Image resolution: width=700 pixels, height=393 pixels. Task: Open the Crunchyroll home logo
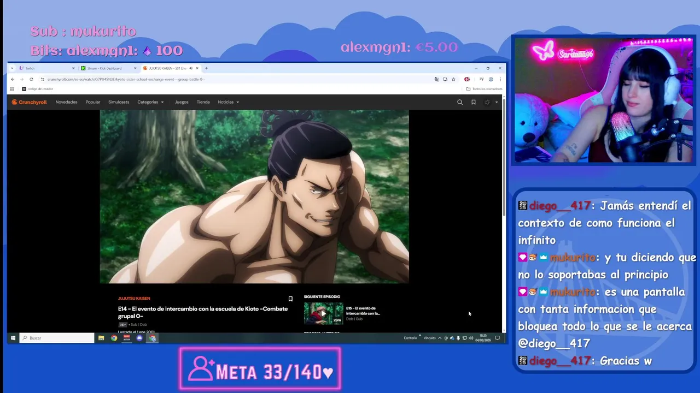pos(29,102)
